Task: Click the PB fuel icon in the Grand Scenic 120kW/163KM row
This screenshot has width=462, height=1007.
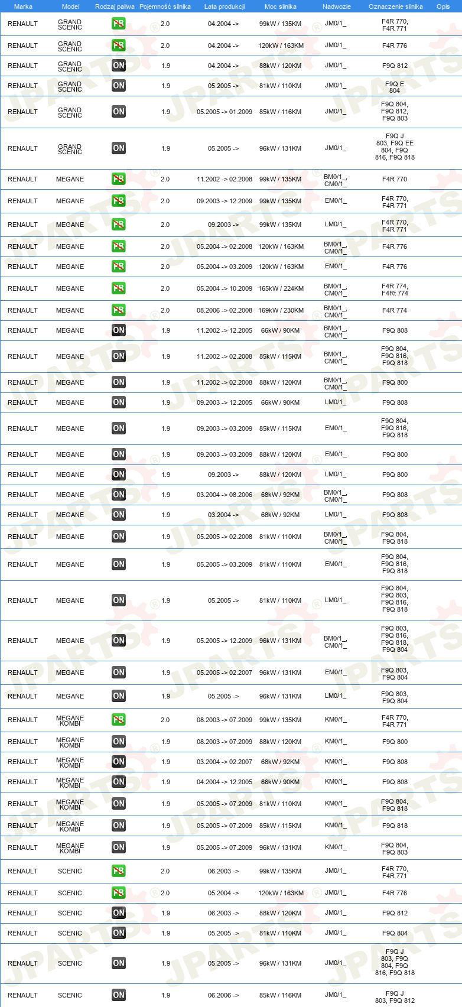Action: (x=119, y=46)
